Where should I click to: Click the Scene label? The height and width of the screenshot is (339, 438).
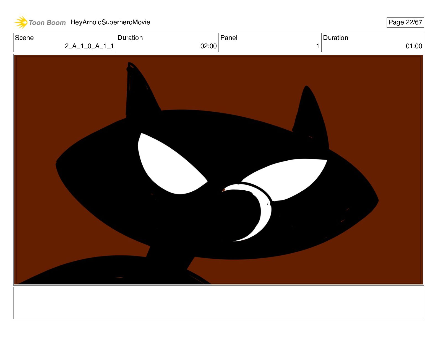24,38
